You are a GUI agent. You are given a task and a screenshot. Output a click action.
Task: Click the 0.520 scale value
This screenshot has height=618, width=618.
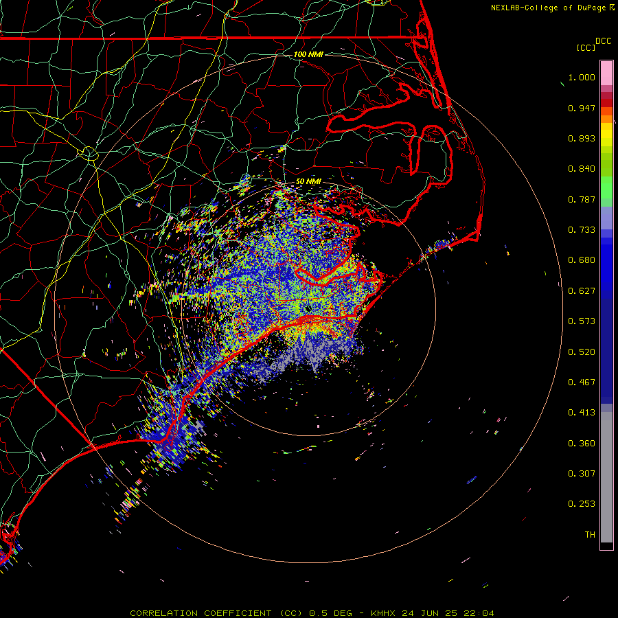(582, 352)
